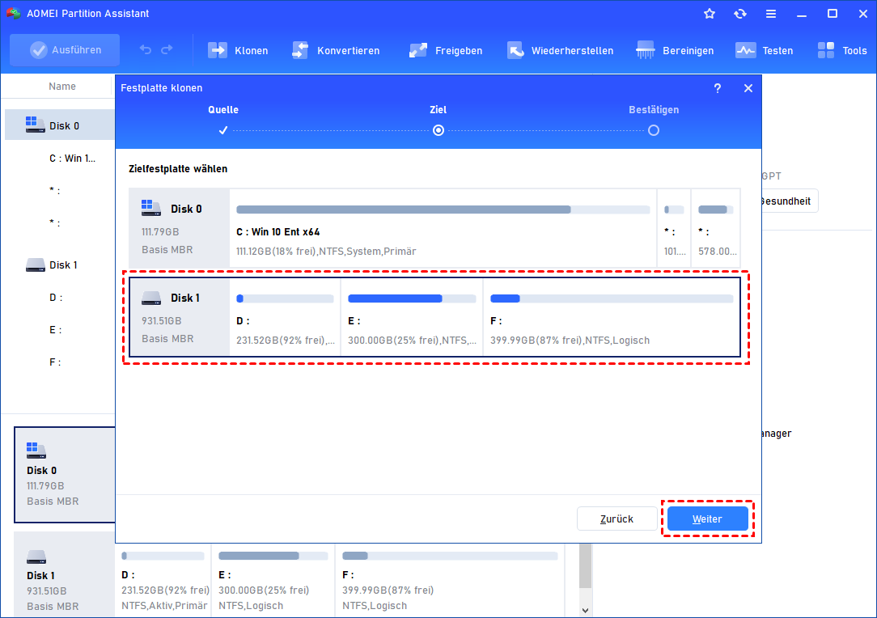Select Disk 0 in the left tree list
This screenshot has width=877, height=618.
coord(60,125)
